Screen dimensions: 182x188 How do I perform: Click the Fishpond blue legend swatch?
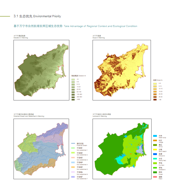pyautogui.click(x=155, y=154)
